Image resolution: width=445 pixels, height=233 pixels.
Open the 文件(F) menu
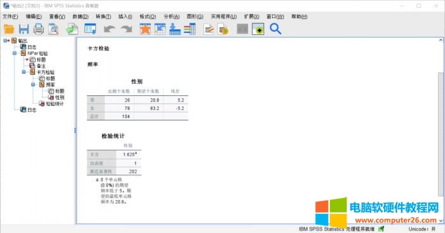[10, 17]
